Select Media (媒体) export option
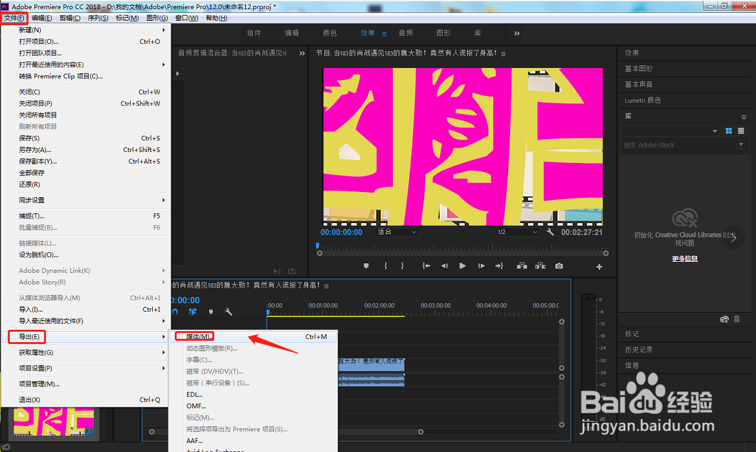 252,336
